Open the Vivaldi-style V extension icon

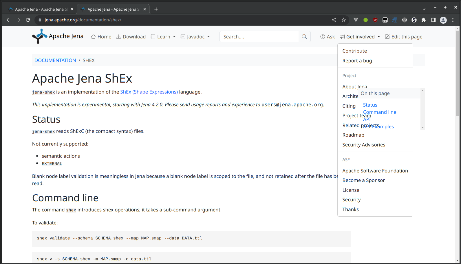pyautogui.click(x=356, y=20)
